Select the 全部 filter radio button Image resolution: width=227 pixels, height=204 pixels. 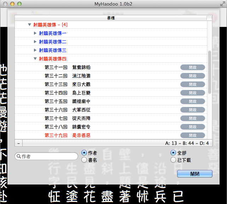173,153
